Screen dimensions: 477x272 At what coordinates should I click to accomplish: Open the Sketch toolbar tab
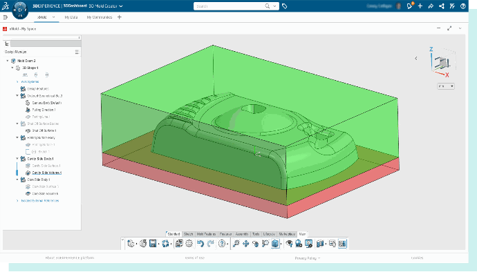coord(188,234)
